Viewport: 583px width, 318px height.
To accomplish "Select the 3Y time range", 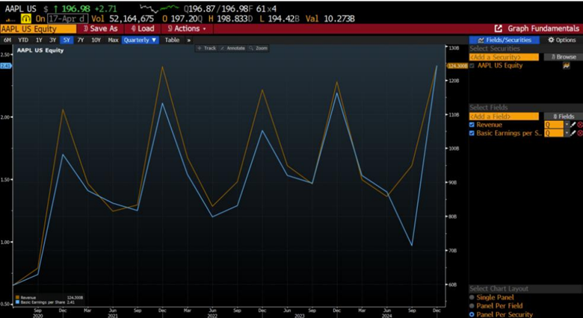I will (53, 40).
